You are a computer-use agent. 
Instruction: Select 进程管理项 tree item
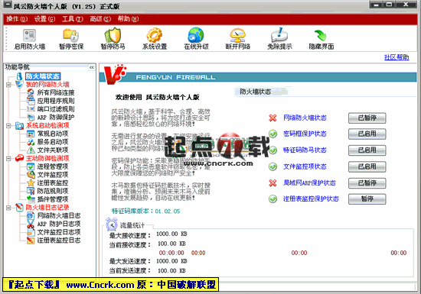coord(53,166)
